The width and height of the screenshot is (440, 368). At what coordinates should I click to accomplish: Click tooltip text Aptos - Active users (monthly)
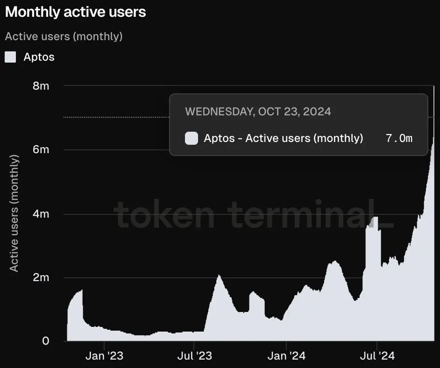[283, 138]
